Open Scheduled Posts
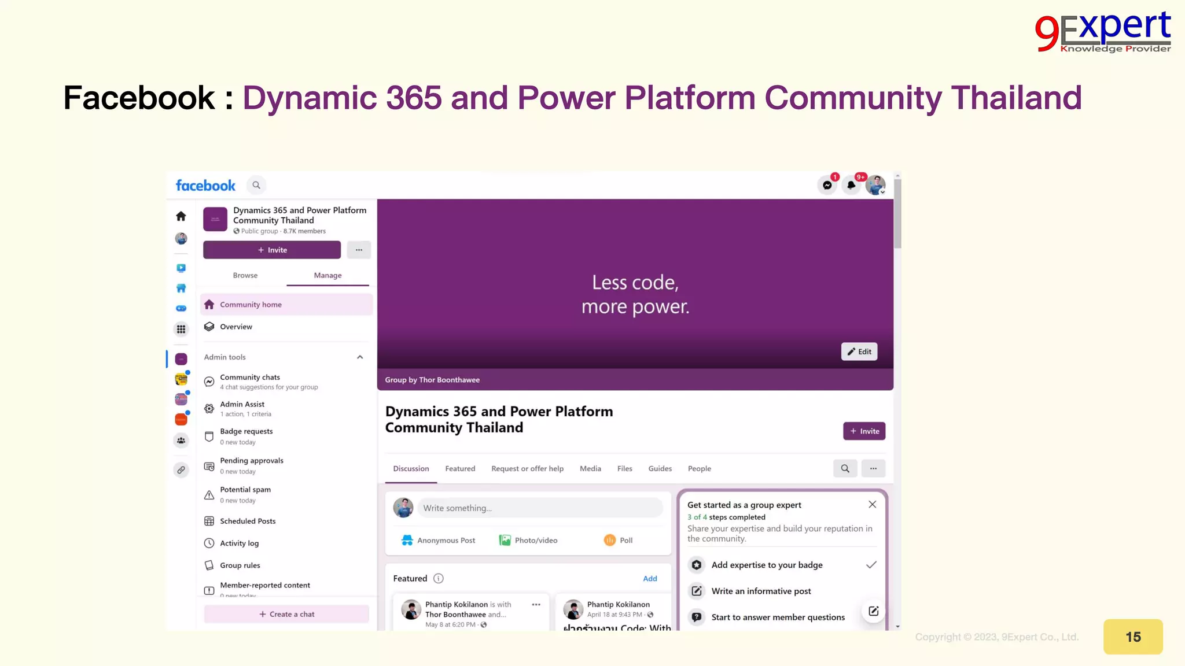The image size is (1185, 666). pyautogui.click(x=286, y=521)
